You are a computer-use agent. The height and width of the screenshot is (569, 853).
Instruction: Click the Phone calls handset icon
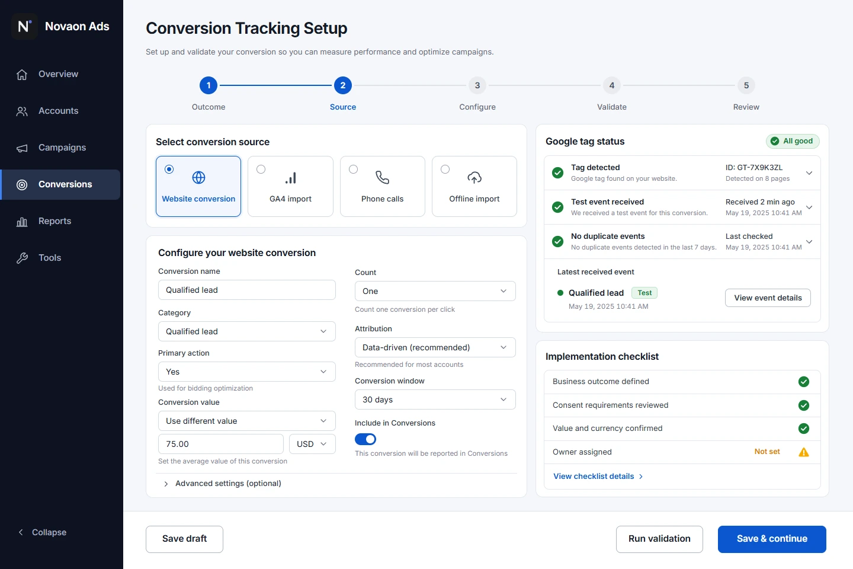point(383,177)
